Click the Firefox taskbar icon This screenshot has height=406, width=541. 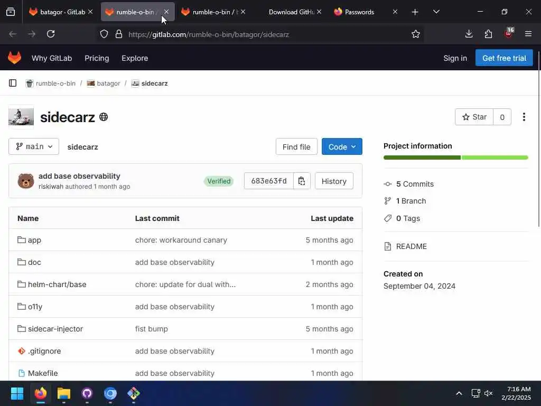pyautogui.click(x=40, y=393)
